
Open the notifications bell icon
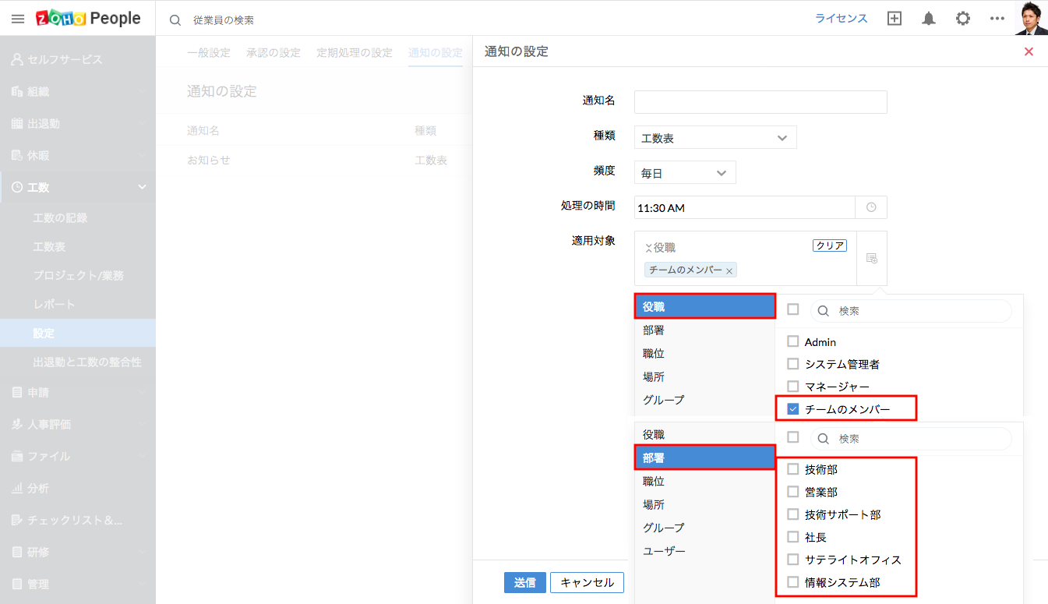[x=929, y=19]
